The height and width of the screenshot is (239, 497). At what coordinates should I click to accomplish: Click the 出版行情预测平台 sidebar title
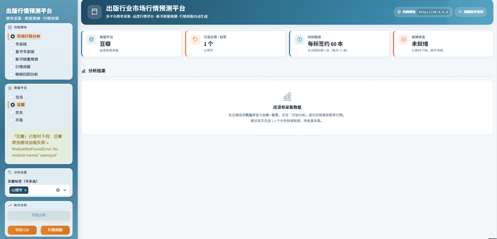pyautogui.click(x=29, y=11)
